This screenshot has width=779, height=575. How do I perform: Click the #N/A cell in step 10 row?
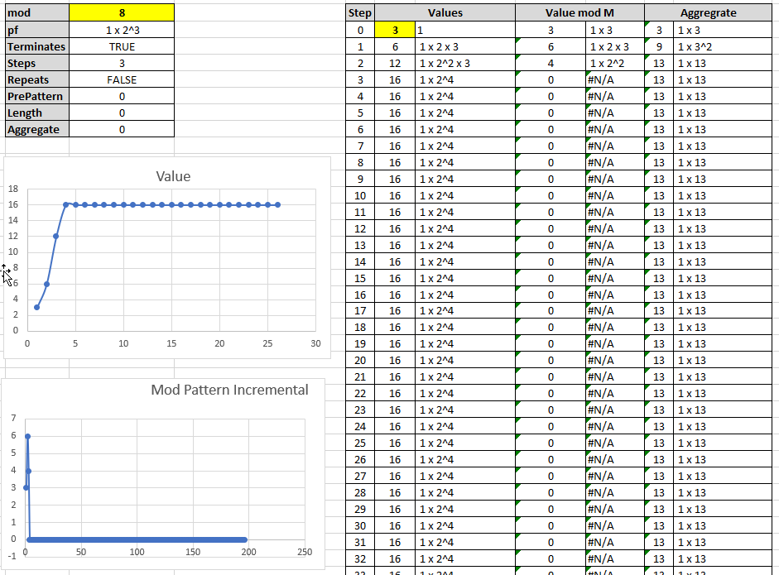point(615,195)
